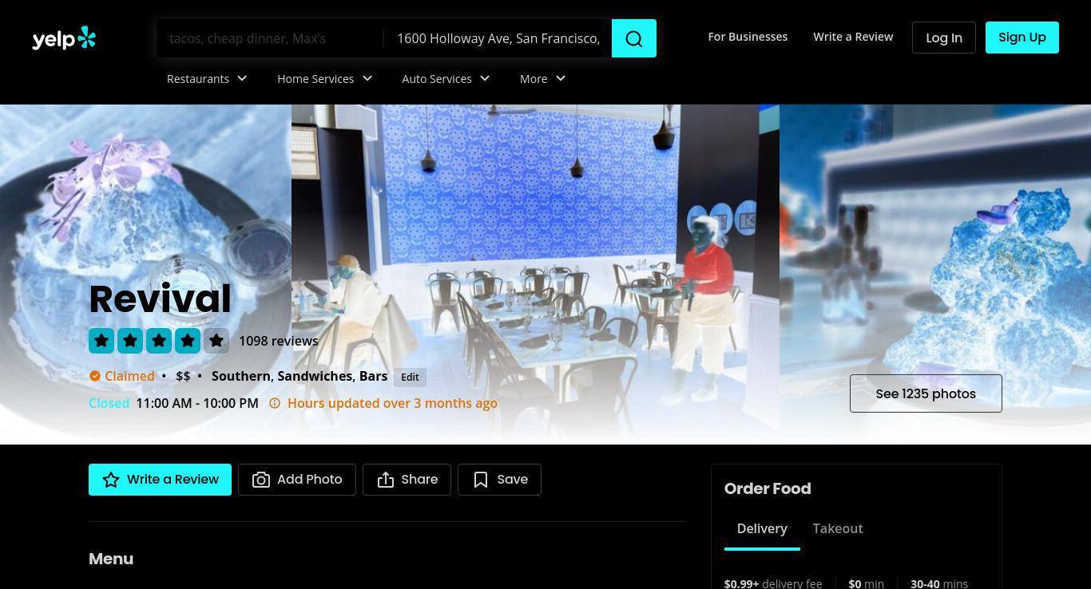This screenshot has width=1091, height=589.
Task: Click the Save button
Action: click(500, 480)
